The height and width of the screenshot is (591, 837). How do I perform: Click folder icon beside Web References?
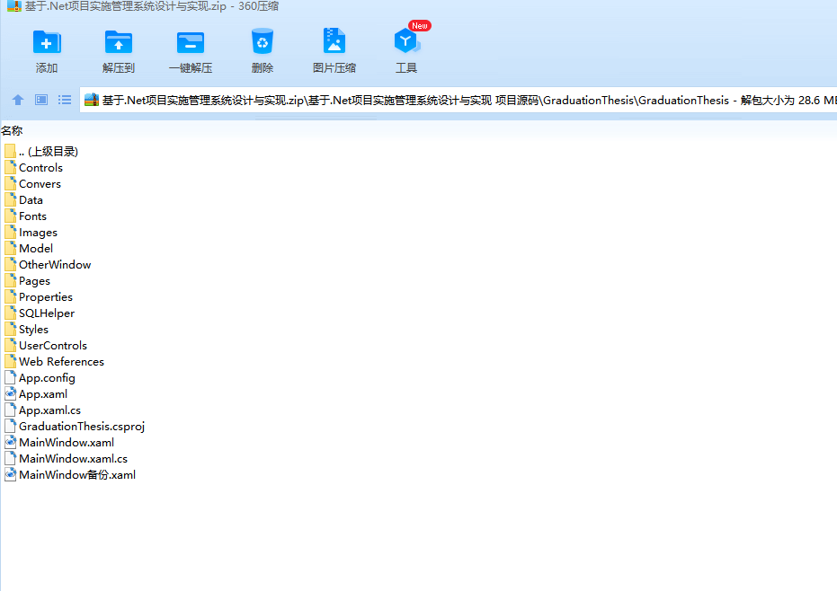click(x=10, y=361)
